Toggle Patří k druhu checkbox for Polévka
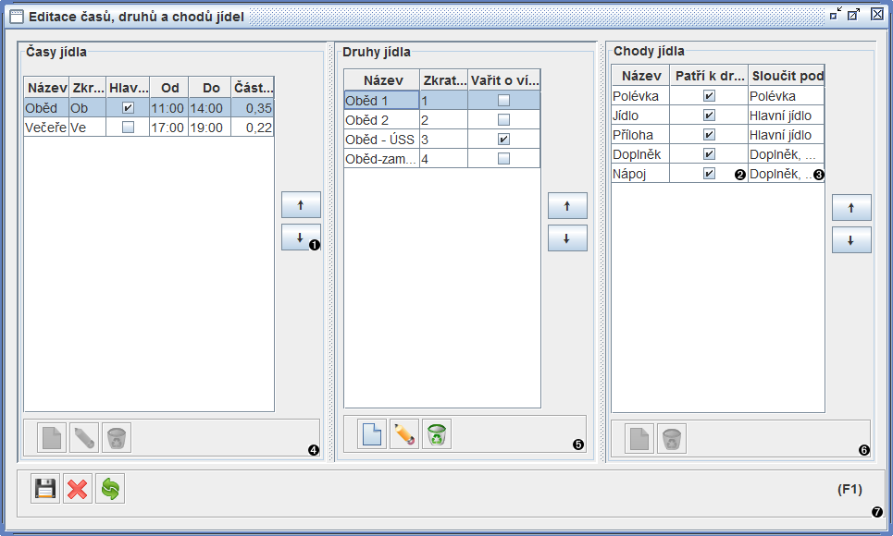The image size is (893, 536). 709,95
